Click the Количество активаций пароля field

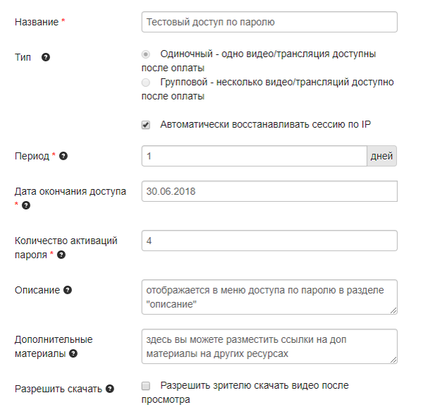pyautogui.click(x=269, y=241)
